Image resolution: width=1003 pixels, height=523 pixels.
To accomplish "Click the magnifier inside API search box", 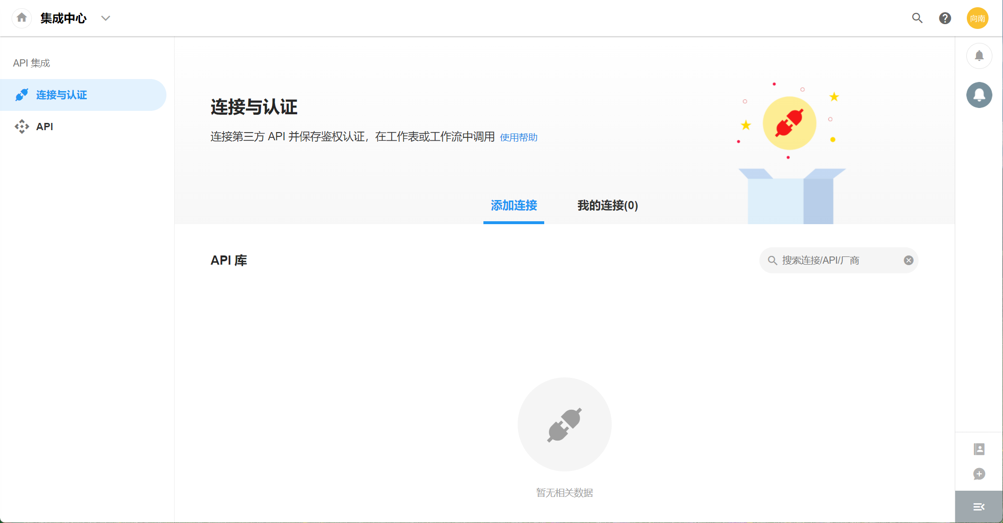I will tap(772, 260).
